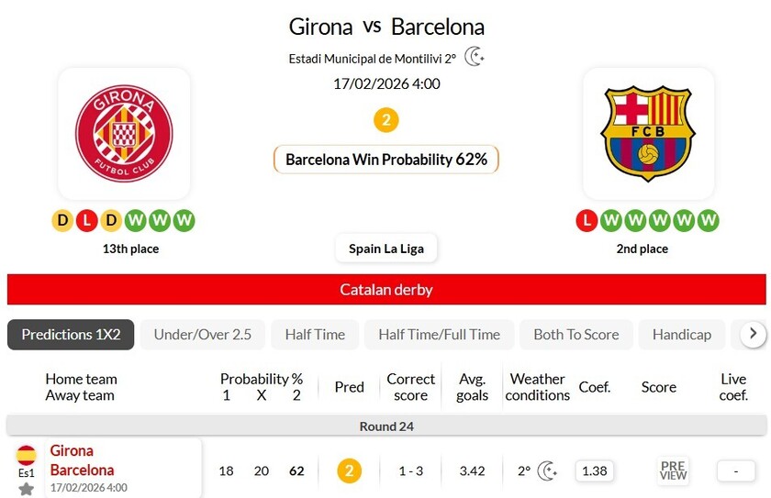Viewport: 771px width, 498px height.
Task: Click Girona's first yellow D form badge
Action: (x=62, y=220)
